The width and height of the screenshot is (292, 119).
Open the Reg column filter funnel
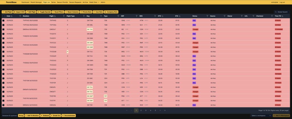click(x=101, y=16)
